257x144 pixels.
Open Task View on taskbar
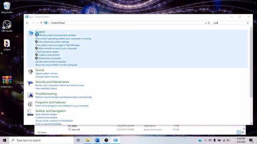(x=78, y=140)
